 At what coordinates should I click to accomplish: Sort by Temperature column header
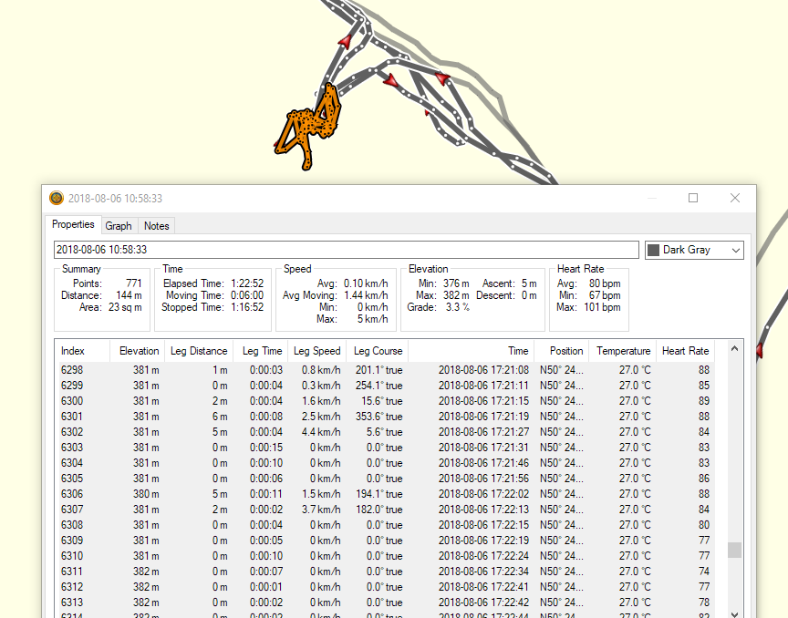(x=623, y=351)
